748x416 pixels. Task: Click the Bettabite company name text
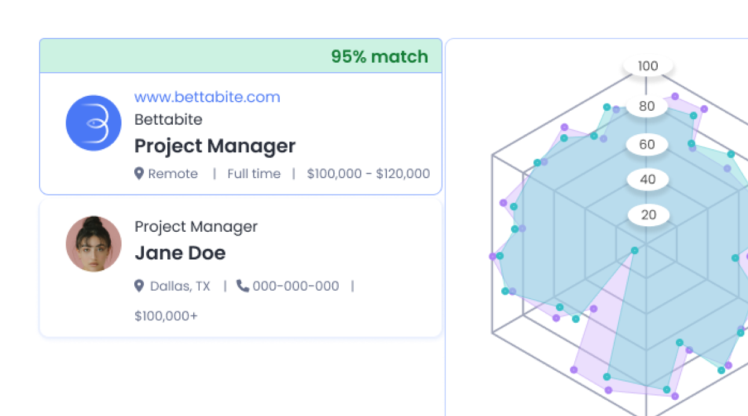tap(168, 119)
